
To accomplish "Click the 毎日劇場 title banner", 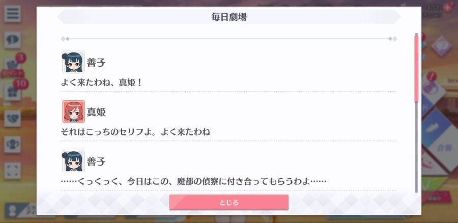I will [x=228, y=17].
